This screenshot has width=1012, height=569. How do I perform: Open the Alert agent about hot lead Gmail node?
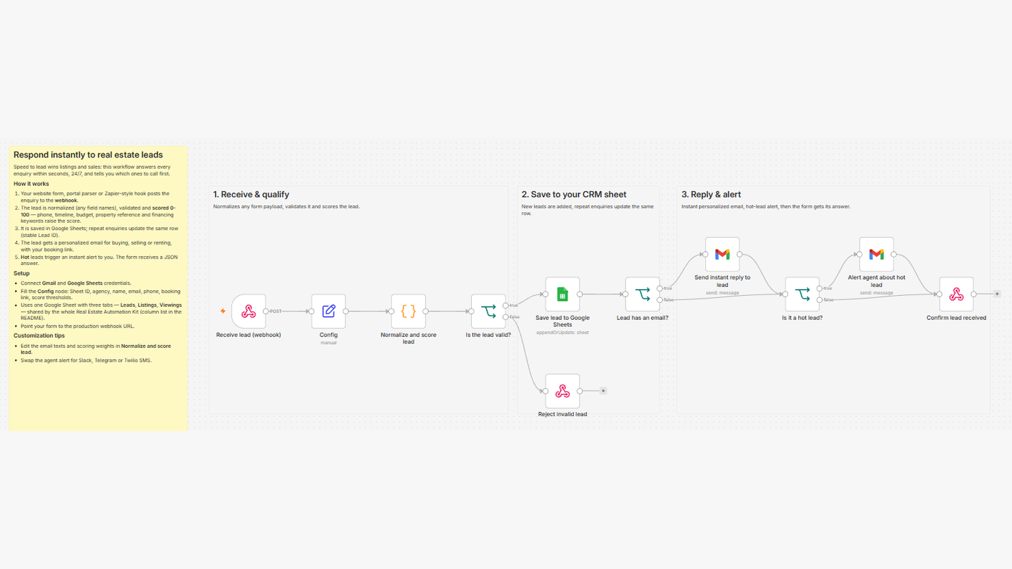tap(876, 254)
